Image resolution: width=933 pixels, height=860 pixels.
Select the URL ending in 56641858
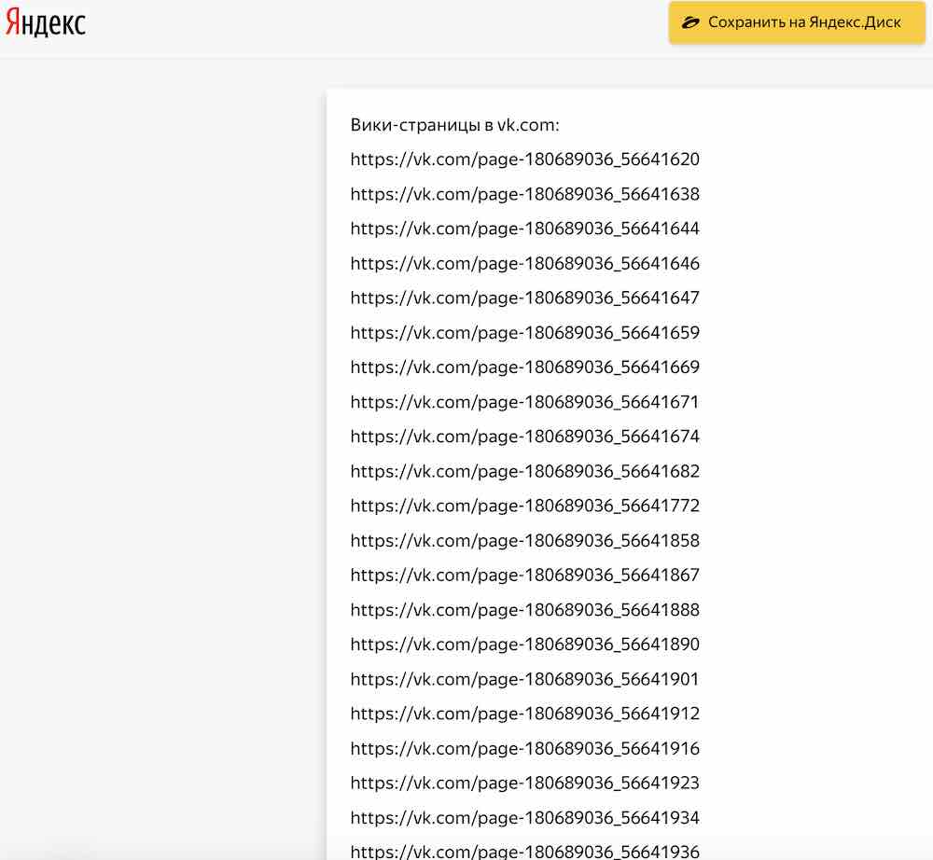coord(524,541)
